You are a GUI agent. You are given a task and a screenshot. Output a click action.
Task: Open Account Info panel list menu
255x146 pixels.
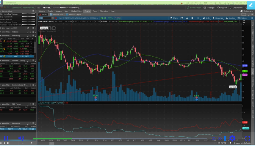[x=33, y=11]
